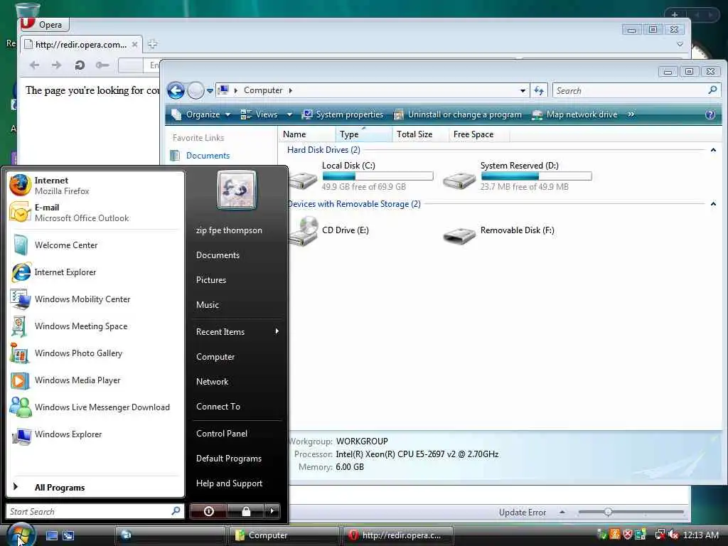Sort by Total Size column header

click(420, 134)
